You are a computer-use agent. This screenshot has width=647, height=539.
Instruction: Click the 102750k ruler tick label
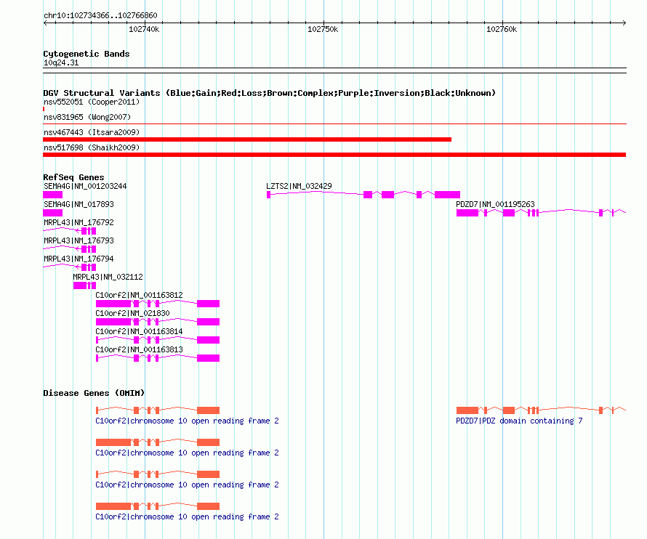point(323,29)
